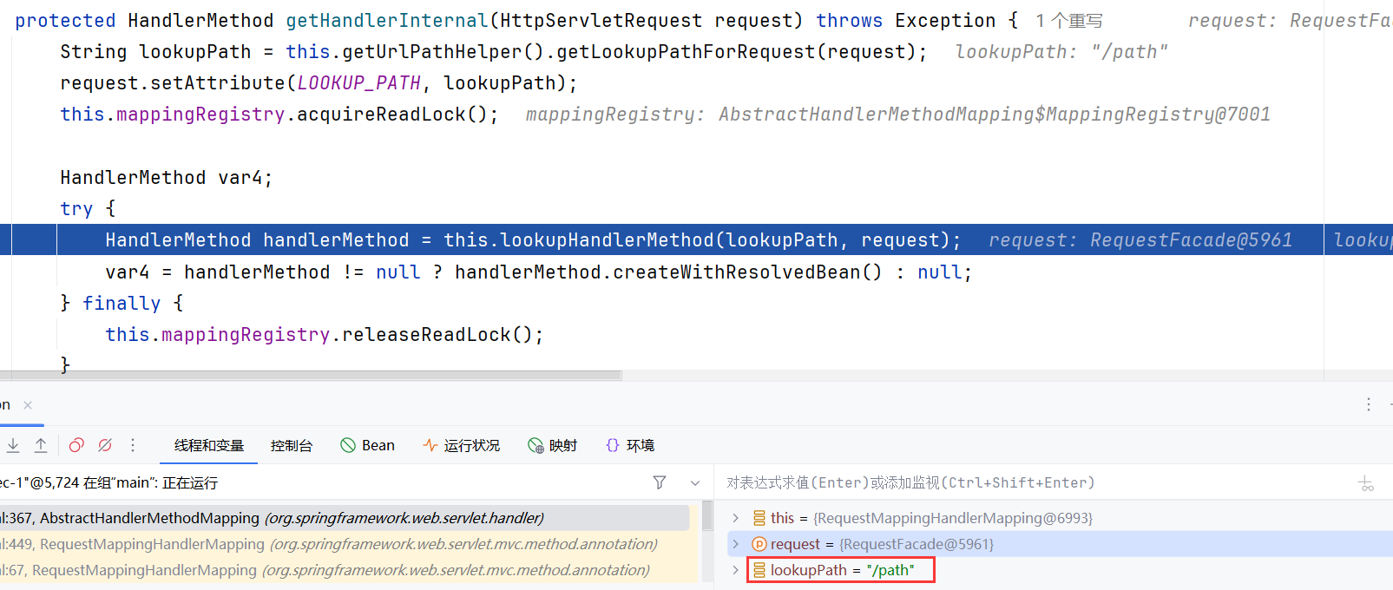Toggle Mute Breakpoints icon
Screen dimensions: 1393x590
click(x=105, y=445)
